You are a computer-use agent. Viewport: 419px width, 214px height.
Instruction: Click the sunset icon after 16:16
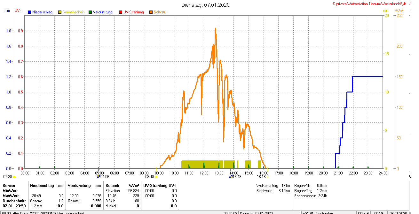[267, 177]
